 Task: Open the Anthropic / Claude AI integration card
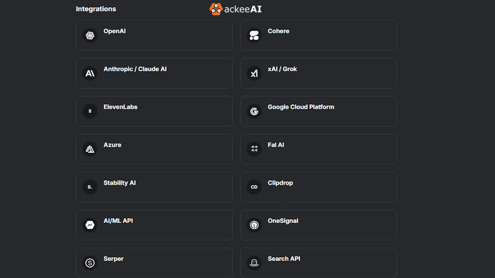click(x=154, y=73)
